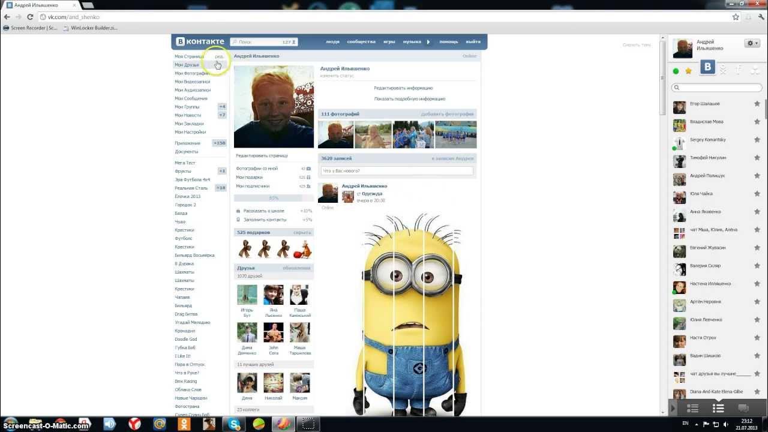The height and width of the screenshot is (432, 768).
Task: Open the 'музыка' header menu
Action: point(412,42)
